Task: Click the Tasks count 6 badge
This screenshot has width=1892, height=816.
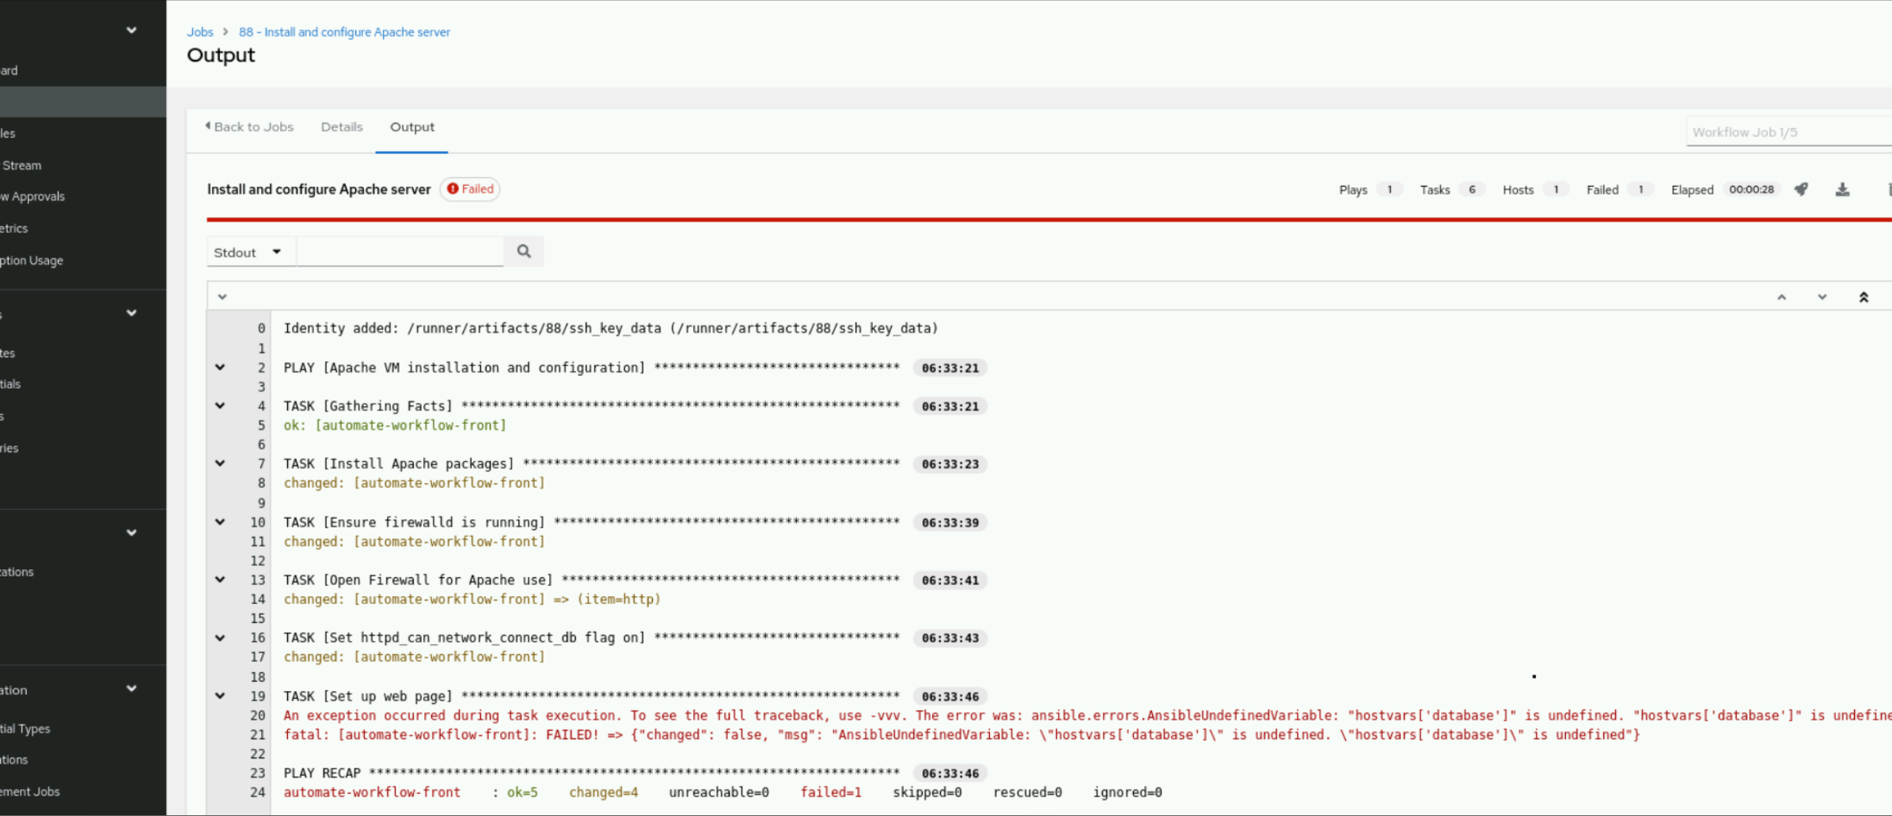Action: [x=1472, y=190]
